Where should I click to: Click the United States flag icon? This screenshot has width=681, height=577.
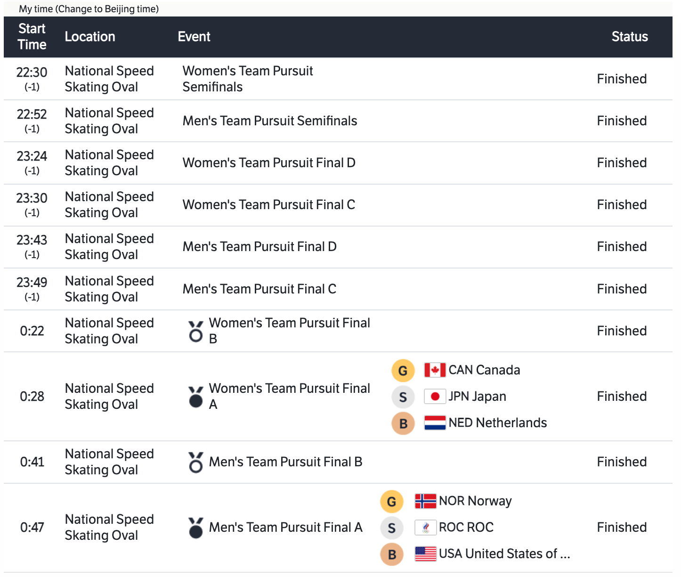click(x=425, y=554)
